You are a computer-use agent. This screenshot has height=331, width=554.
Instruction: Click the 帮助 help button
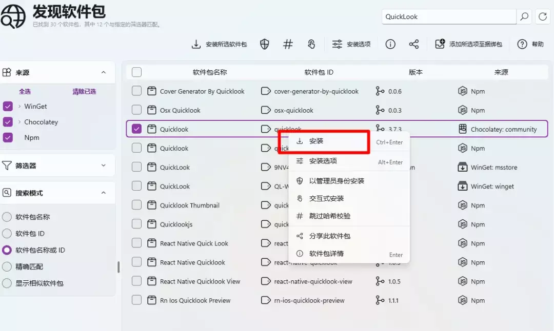530,44
